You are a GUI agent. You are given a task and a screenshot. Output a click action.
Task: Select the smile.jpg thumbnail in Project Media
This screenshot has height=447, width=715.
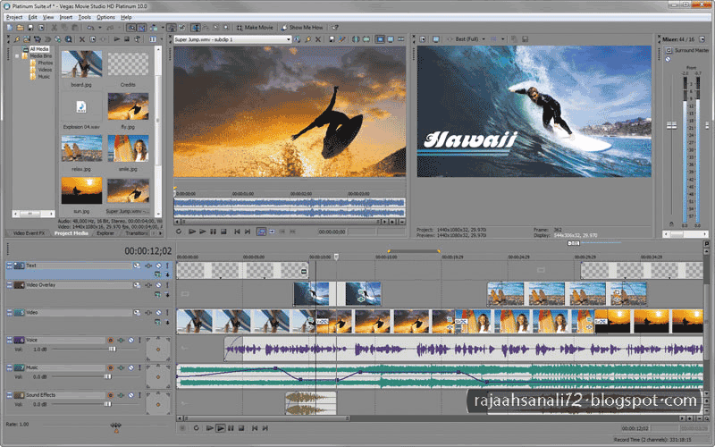click(128, 149)
